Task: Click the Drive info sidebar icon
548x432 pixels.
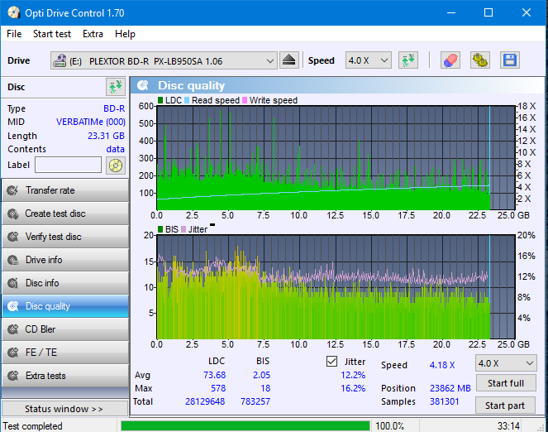Action: tap(13, 260)
